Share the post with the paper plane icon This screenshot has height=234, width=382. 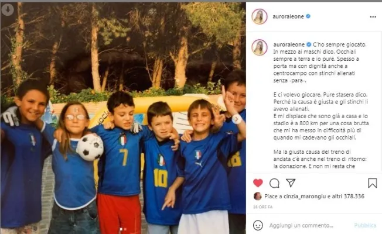pos(291,183)
